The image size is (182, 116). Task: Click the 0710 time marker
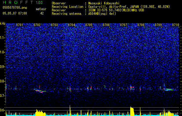[x=176, y=25]
